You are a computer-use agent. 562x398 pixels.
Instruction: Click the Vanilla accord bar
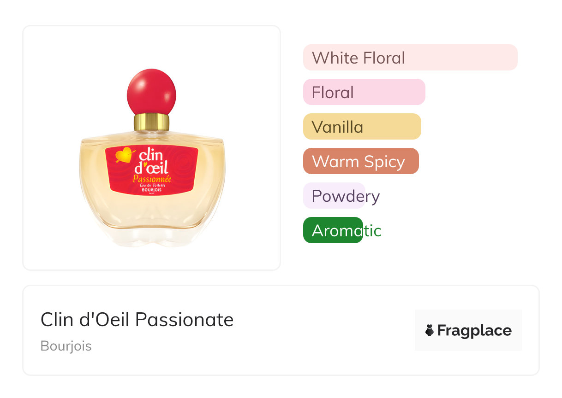coord(362,127)
